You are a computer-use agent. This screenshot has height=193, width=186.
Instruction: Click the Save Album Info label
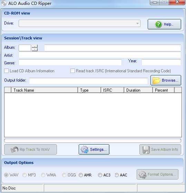click(x=165, y=149)
